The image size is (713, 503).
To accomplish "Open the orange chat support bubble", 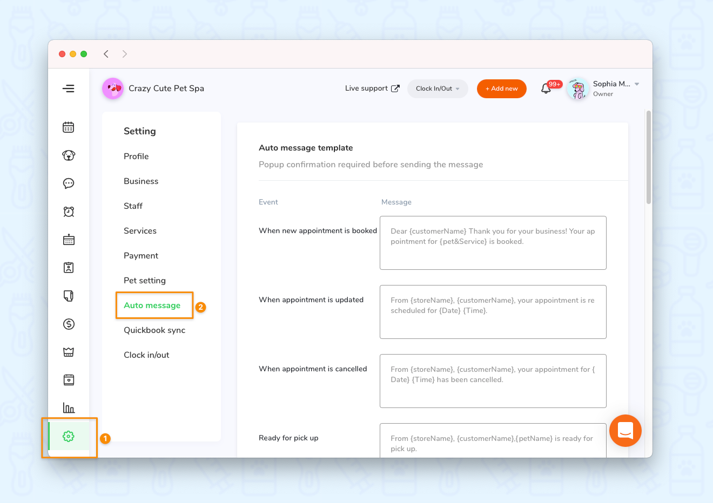I will click(625, 431).
